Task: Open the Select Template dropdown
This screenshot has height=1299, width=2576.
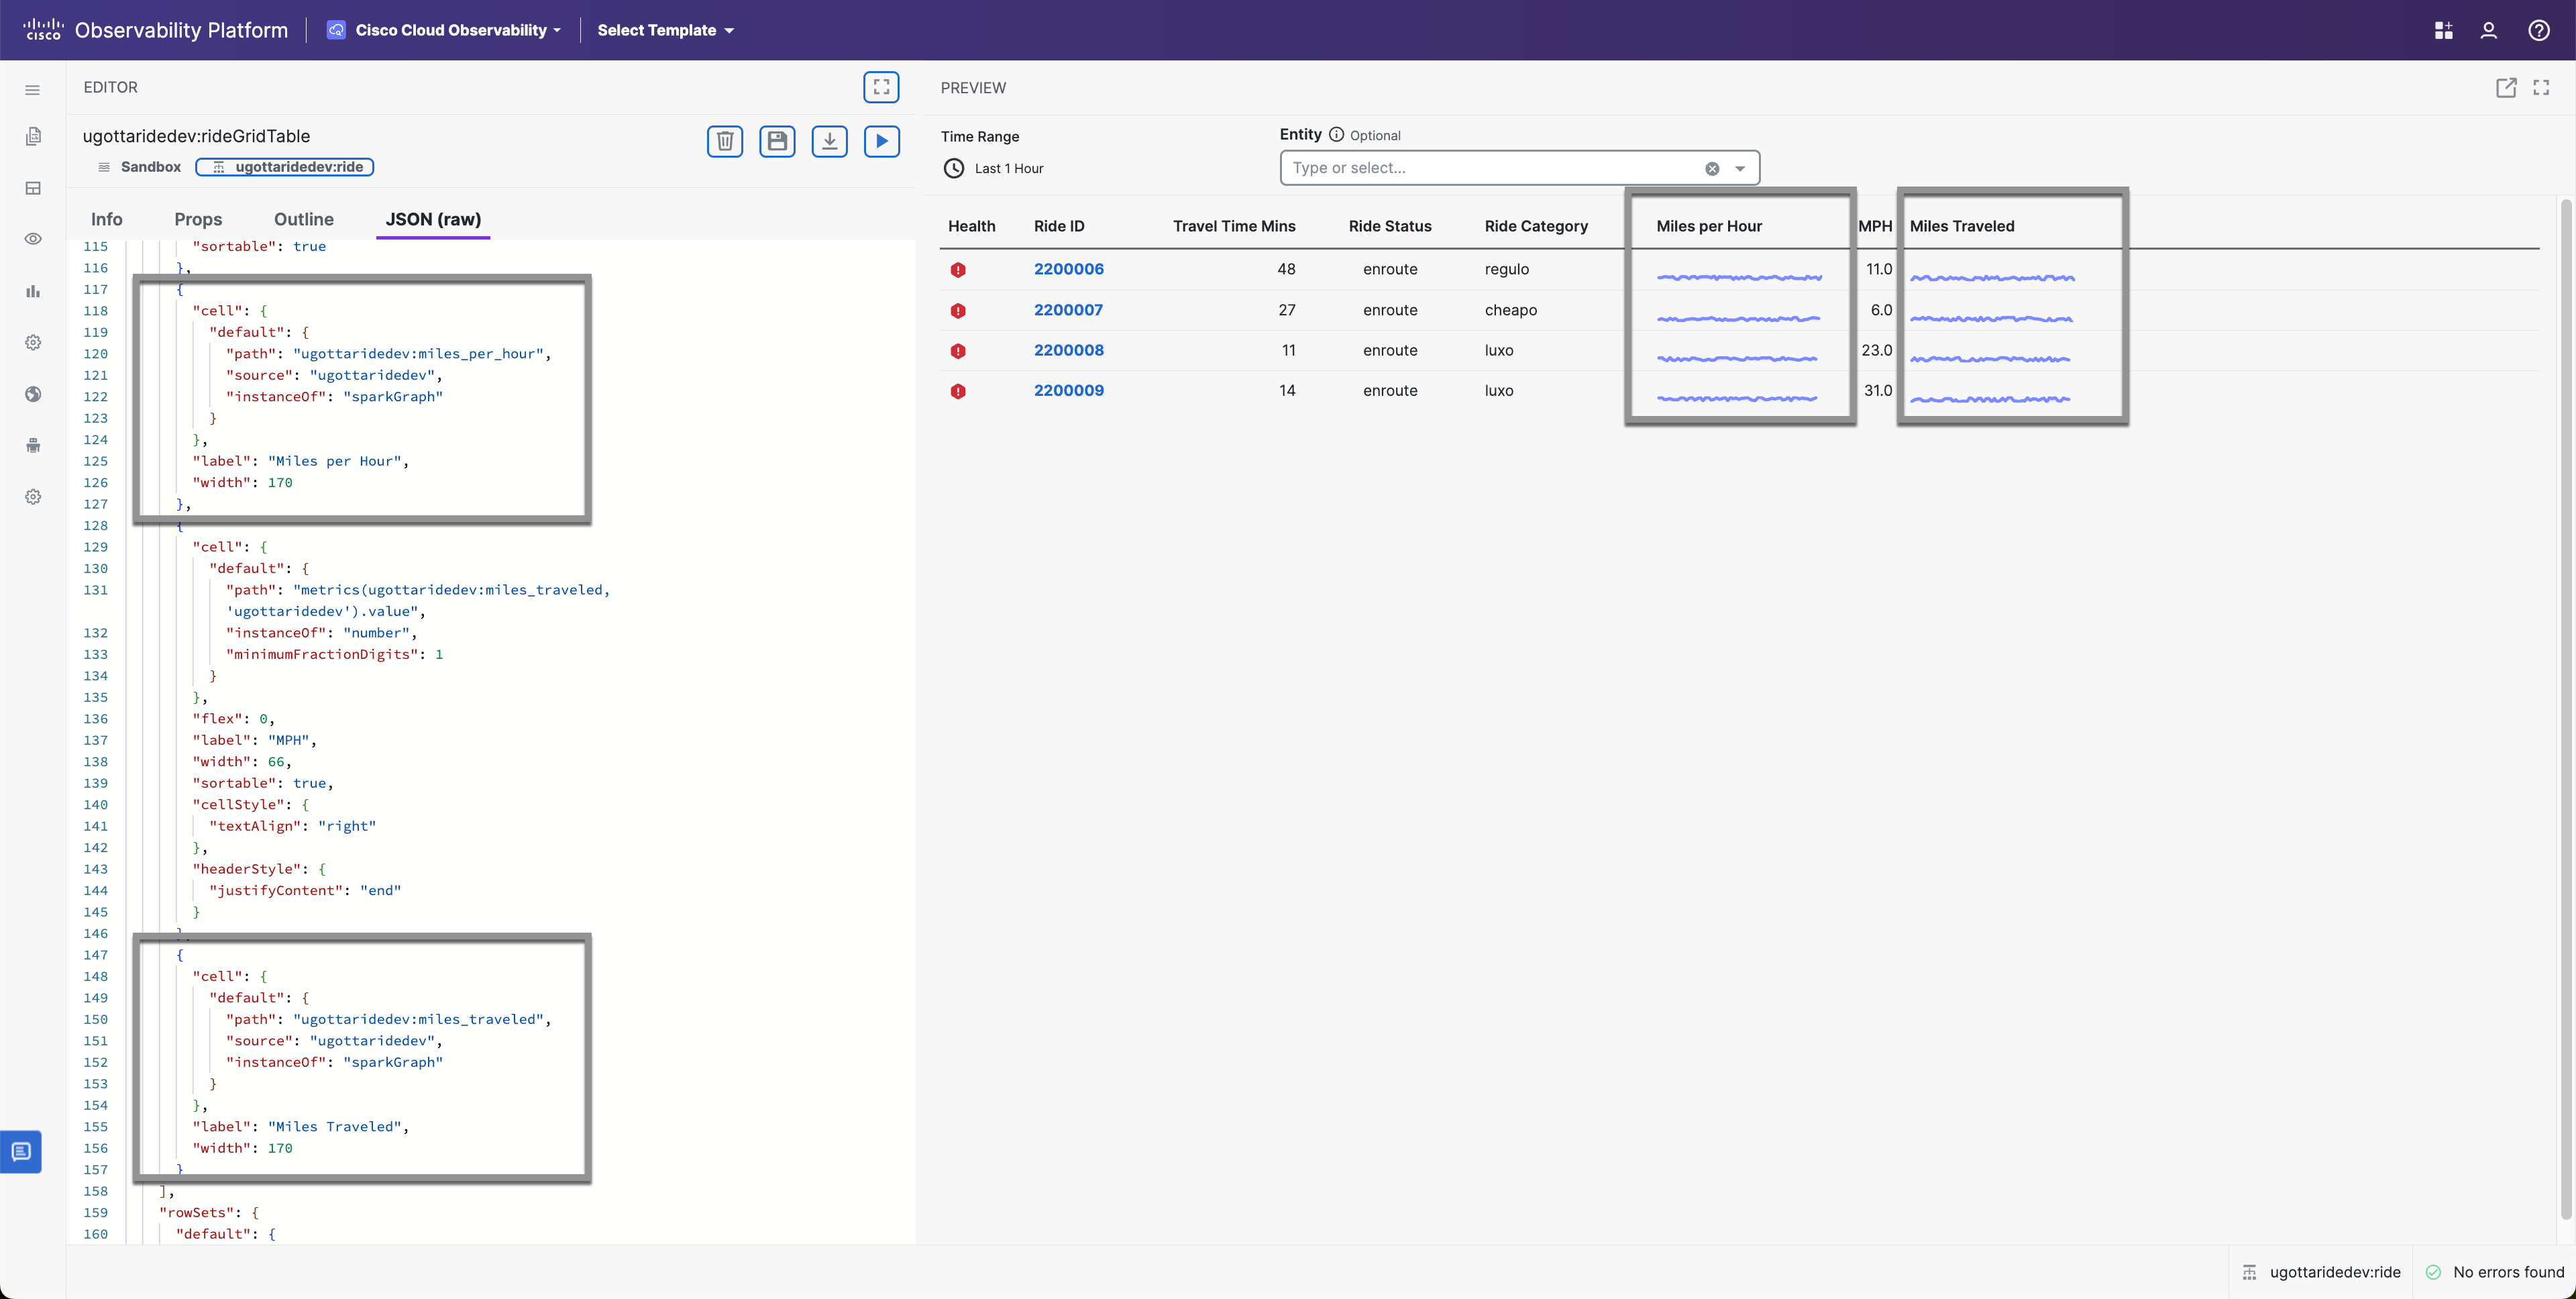Action: pyautogui.click(x=665, y=30)
